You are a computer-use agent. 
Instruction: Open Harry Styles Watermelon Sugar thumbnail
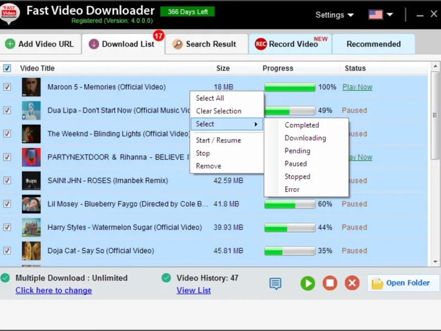(31, 227)
